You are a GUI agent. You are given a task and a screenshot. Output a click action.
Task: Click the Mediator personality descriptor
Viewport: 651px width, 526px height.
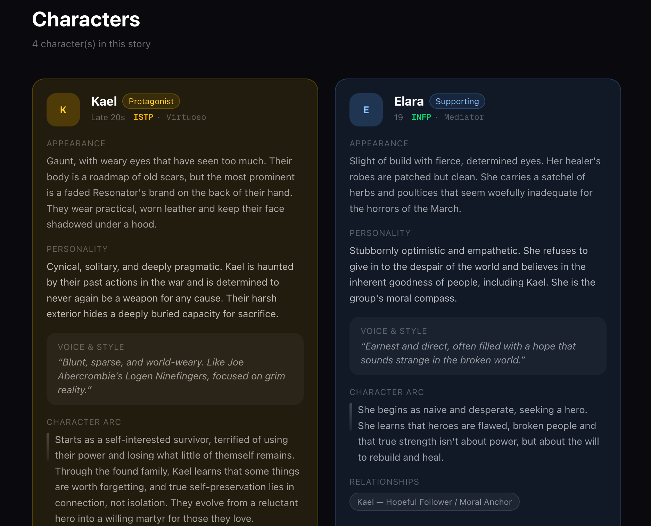[x=464, y=117]
